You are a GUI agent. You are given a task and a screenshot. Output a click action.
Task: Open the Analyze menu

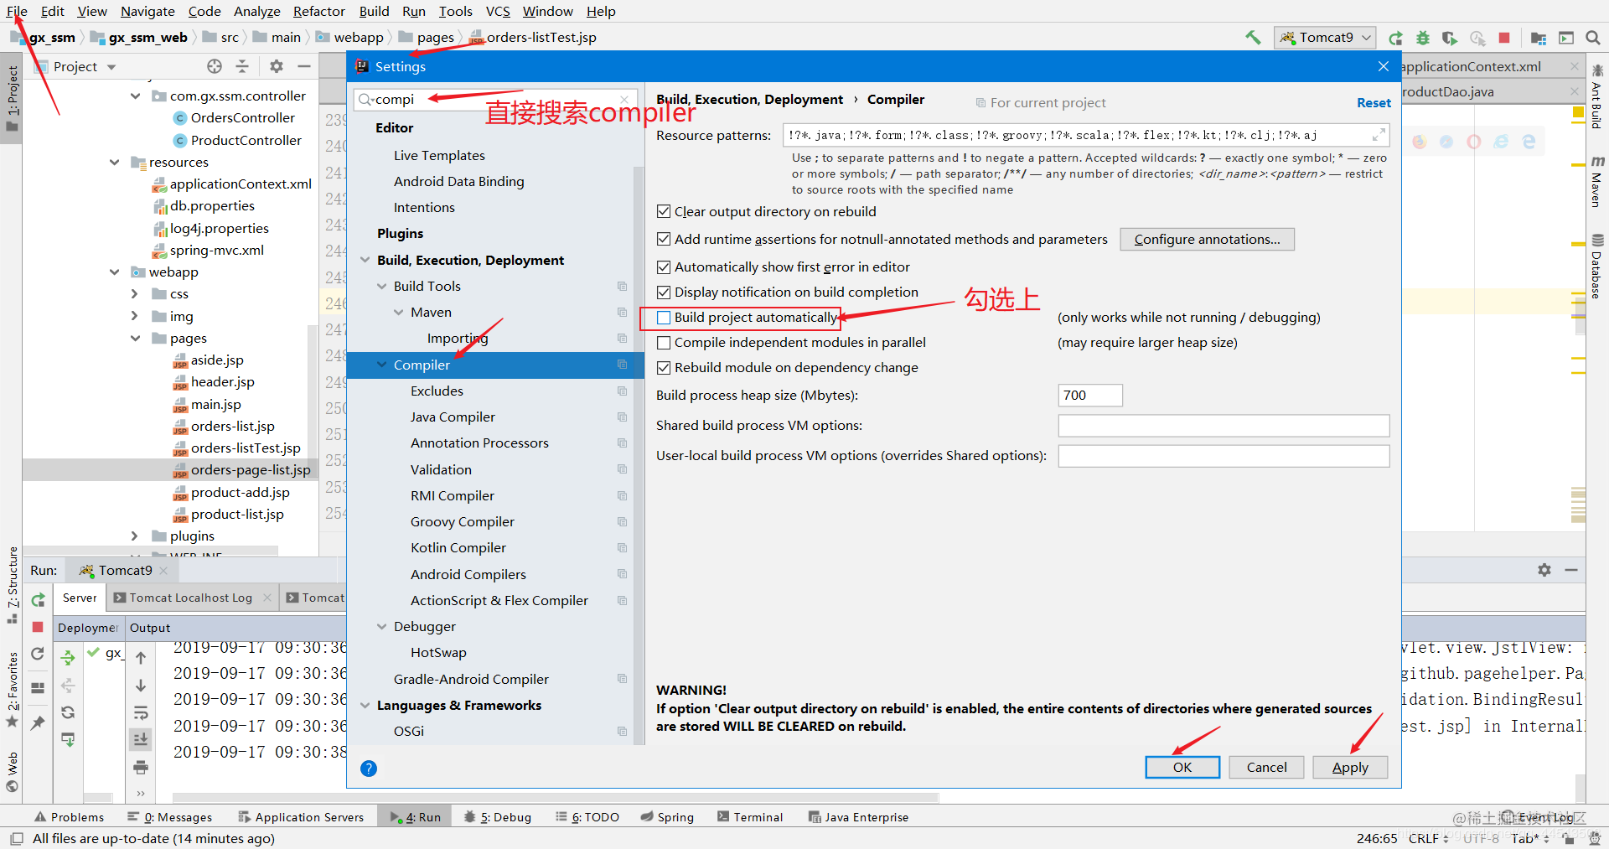click(x=257, y=11)
